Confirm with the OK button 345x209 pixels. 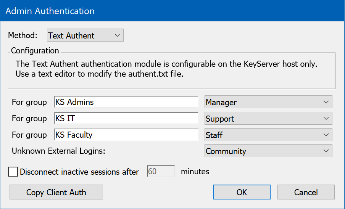[242, 192]
